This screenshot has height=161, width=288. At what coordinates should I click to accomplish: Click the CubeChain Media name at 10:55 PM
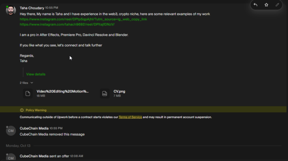tap(34, 128)
